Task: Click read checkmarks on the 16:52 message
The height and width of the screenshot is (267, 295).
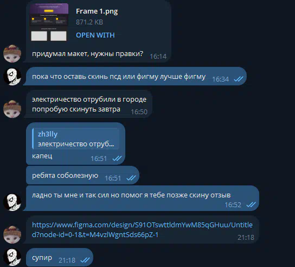Action: [x=251, y=204]
